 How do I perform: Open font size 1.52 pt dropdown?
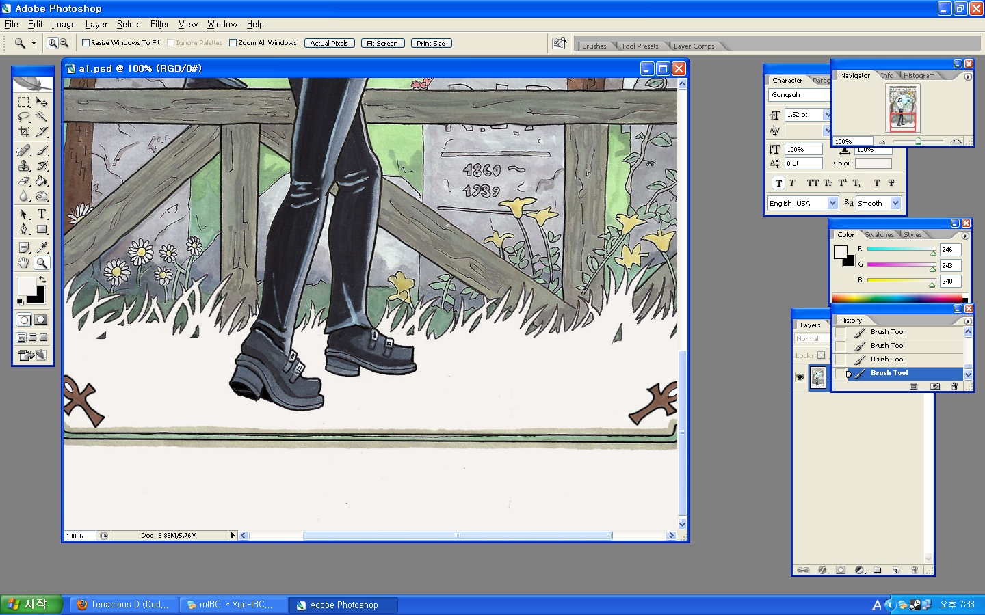(827, 115)
